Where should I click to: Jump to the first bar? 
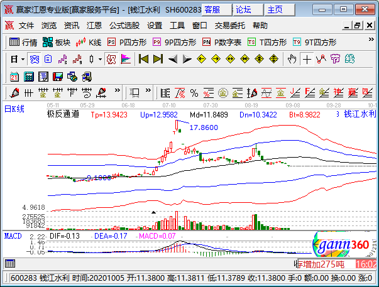pos(143,59)
